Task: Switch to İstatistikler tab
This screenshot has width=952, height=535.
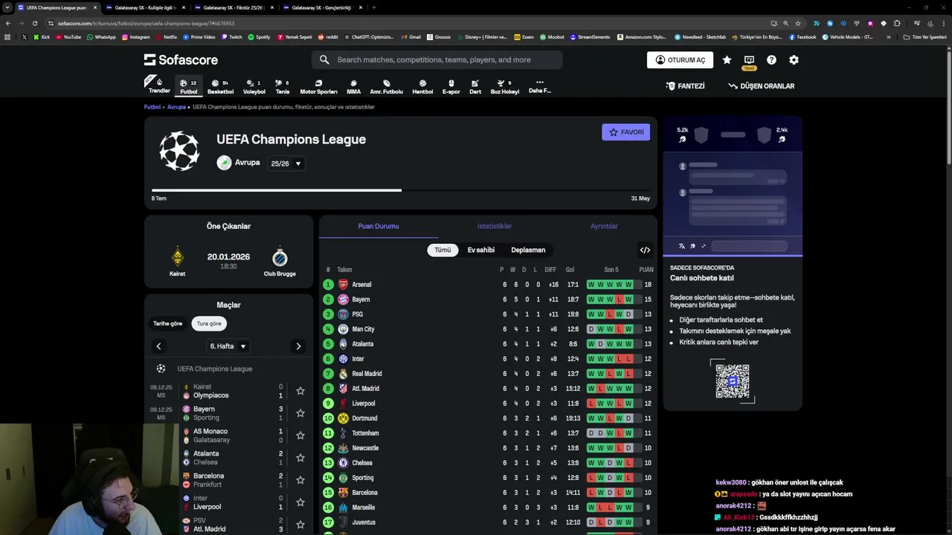Action: point(495,226)
